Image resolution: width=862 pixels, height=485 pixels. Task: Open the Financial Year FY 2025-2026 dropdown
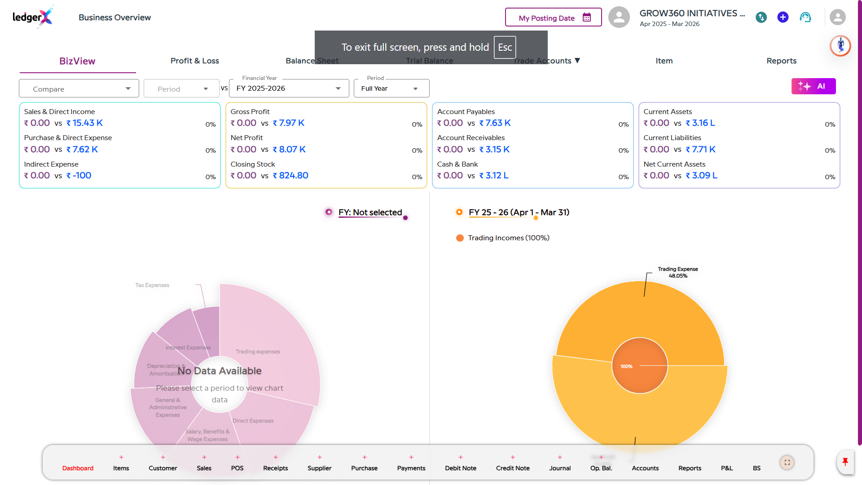coord(289,88)
